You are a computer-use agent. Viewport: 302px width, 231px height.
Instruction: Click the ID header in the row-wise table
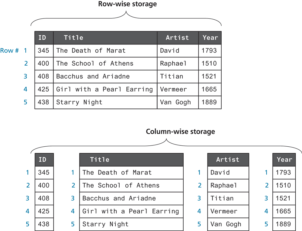[x=42, y=38]
